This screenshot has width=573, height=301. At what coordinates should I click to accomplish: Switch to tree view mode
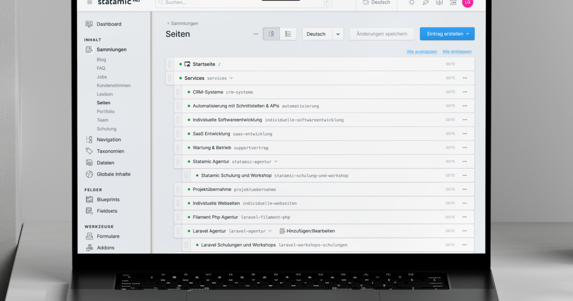(271, 34)
